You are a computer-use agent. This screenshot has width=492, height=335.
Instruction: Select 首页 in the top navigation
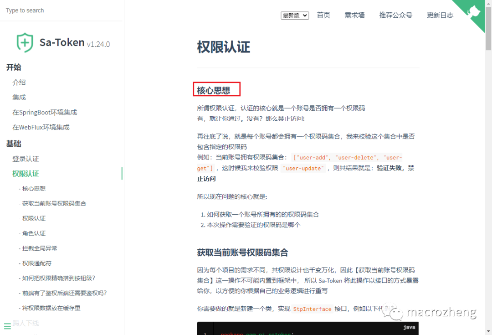(x=323, y=15)
